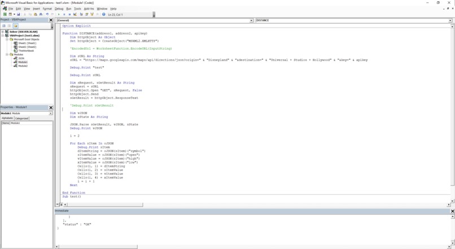Viewport: 455px width, 249px height.
Task: Open Object Browser toolbar icon
Action: tap(92, 14)
